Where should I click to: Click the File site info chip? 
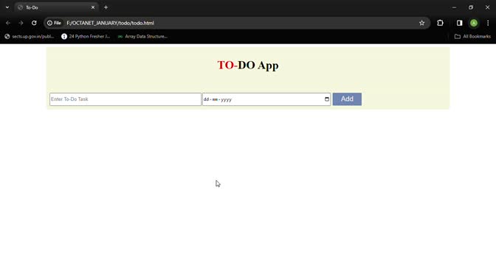pyautogui.click(x=54, y=23)
